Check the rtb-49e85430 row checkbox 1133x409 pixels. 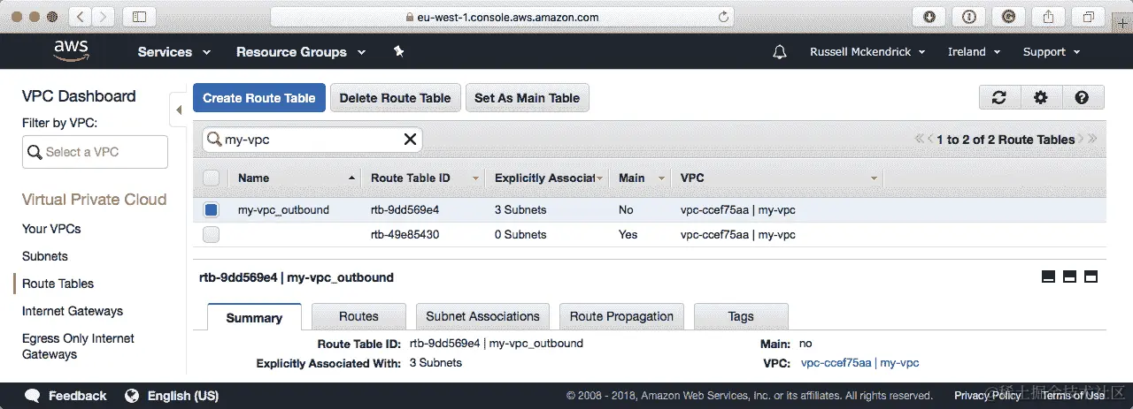(x=211, y=235)
